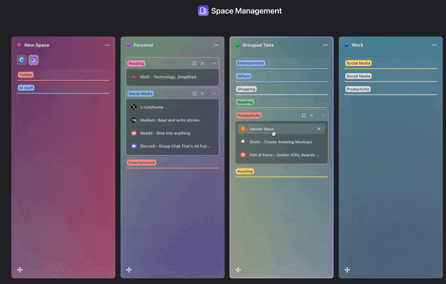The image size is (446, 284).
Task: Collapse the Productivity group in Grouped Tabs
Action: [x=323, y=115]
